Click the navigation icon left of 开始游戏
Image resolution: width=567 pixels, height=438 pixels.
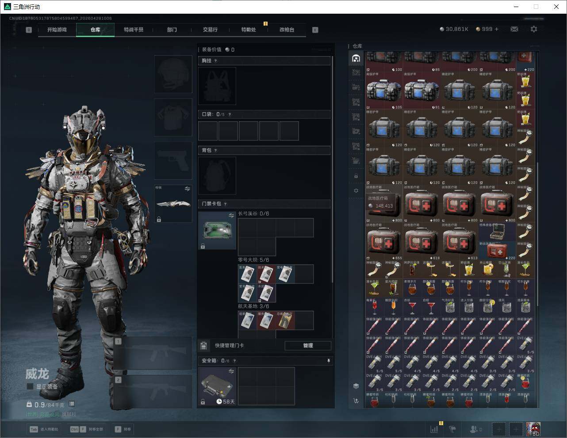click(29, 30)
